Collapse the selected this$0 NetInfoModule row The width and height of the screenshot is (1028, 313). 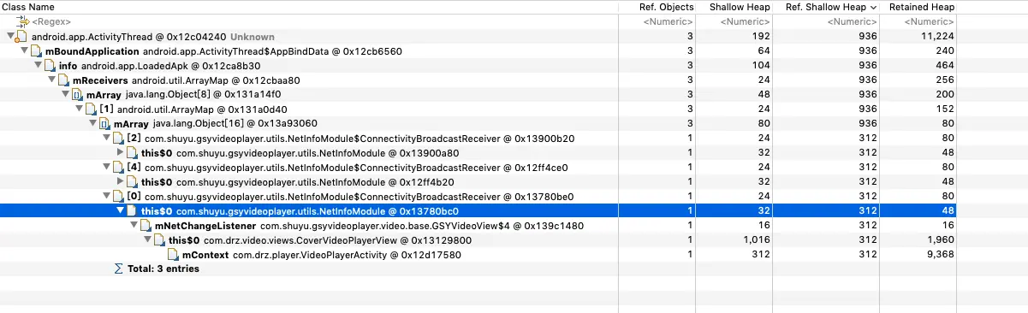(120, 211)
